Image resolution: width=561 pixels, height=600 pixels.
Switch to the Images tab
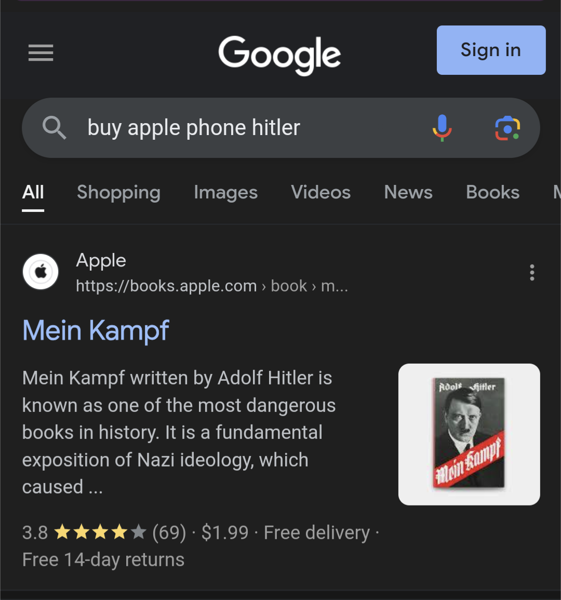[226, 193]
